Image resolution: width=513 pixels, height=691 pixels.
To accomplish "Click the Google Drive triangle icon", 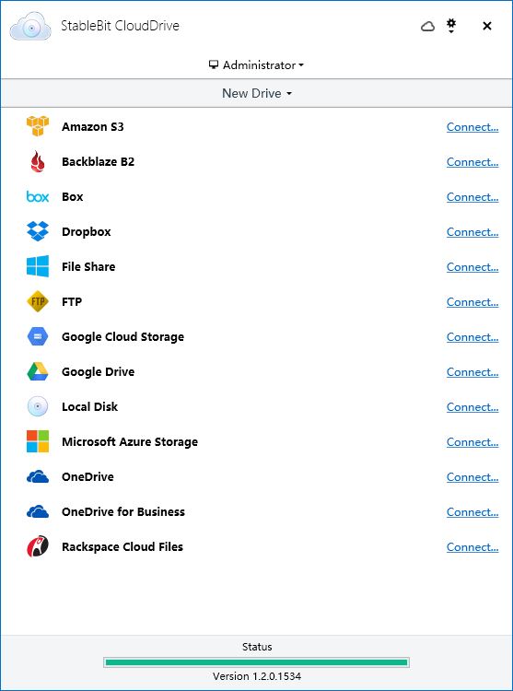I will pyautogui.click(x=38, y=371).
